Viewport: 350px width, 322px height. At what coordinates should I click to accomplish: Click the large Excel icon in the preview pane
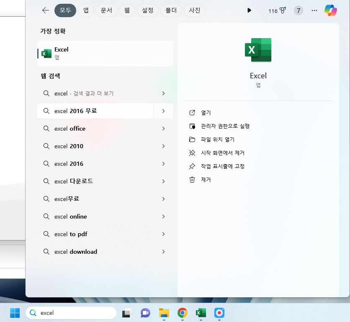pos(258,50)
